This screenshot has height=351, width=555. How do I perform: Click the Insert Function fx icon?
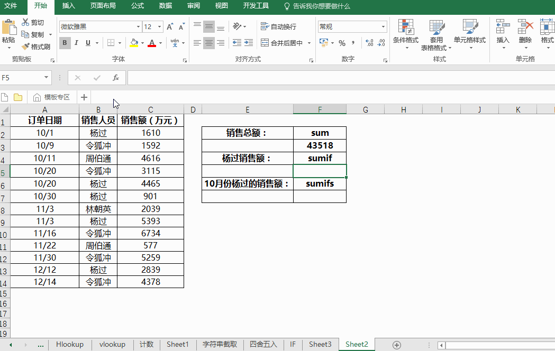tap(116, 78)
